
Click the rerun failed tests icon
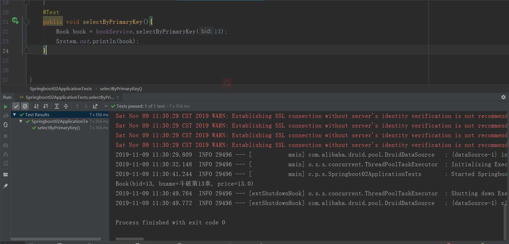click(6, 116)
